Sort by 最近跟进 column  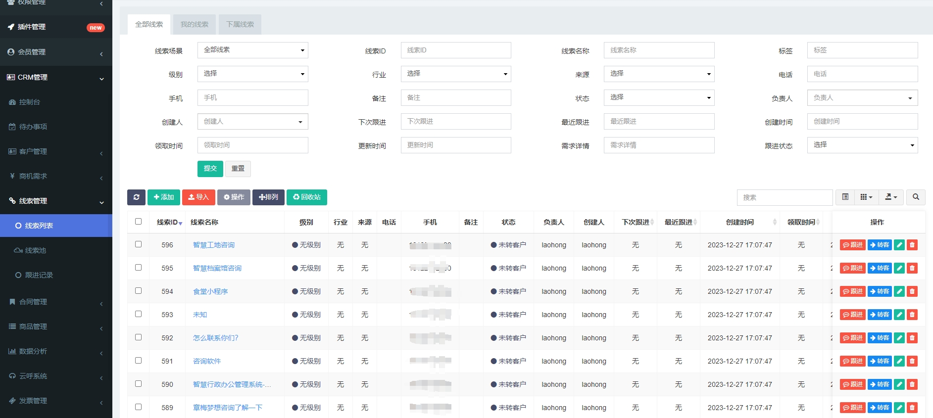(678, 222)
